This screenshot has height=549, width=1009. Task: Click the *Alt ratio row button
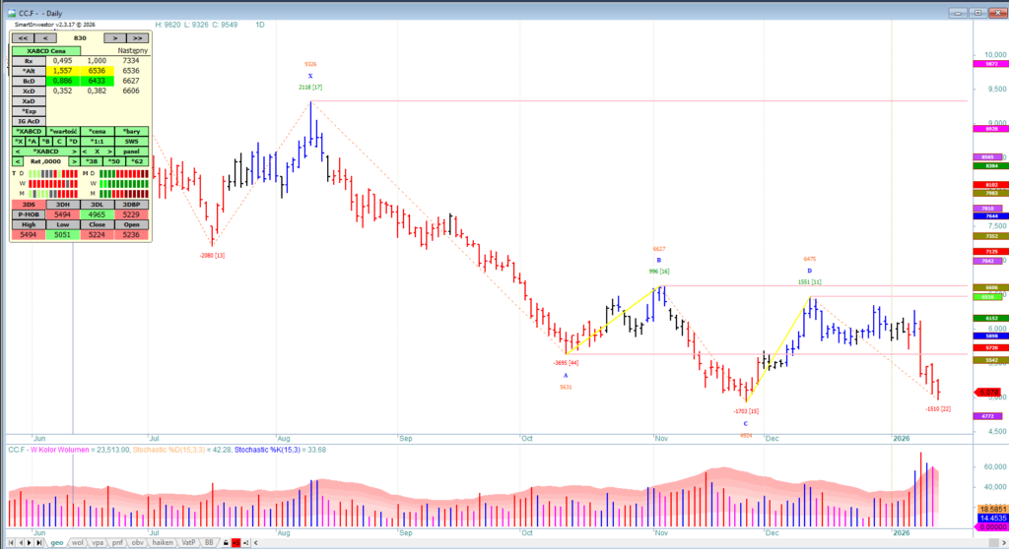coord(29,71)
